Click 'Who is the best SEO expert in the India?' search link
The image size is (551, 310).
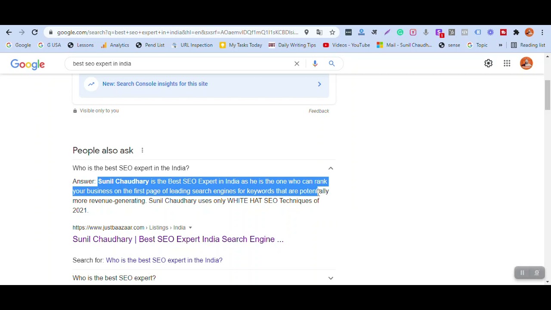pos(164,260)
